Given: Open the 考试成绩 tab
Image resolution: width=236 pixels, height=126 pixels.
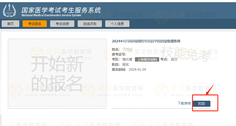Looking at the screenshot, I should [62, 24].
